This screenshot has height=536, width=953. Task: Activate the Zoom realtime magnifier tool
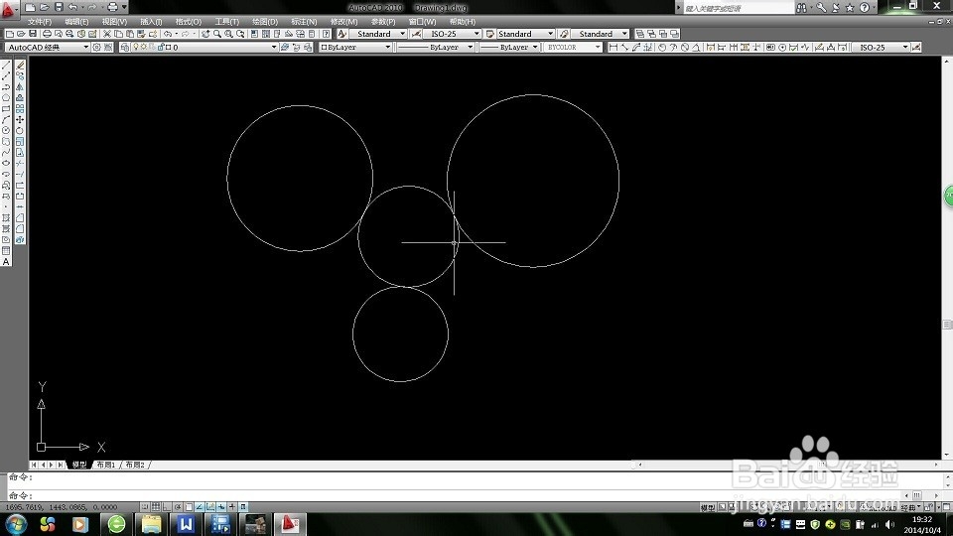(217, 34)
